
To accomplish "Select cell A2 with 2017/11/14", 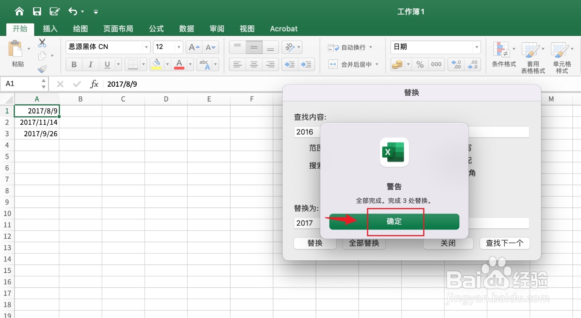I will (37, 122).
